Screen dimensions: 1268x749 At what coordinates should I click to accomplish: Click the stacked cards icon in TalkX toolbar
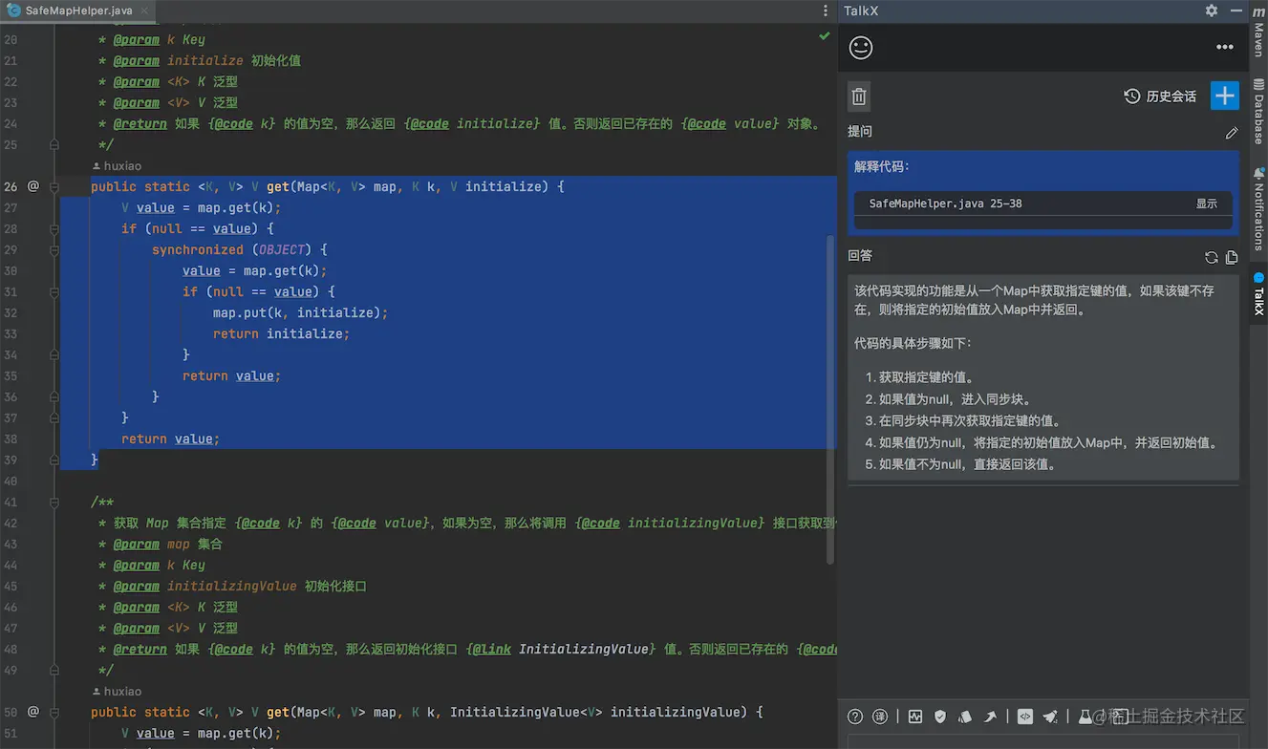point(965,717)
